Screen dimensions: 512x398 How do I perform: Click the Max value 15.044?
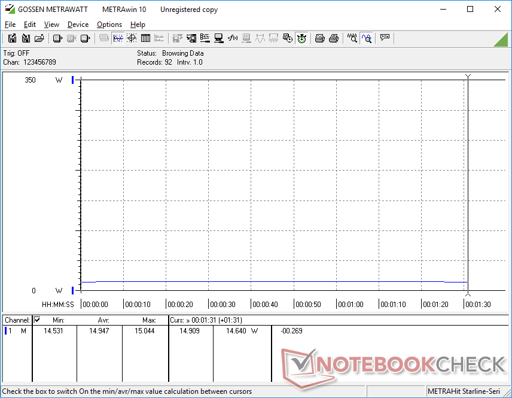click(x=144, y=331)
